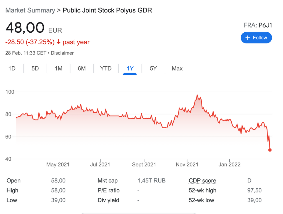
Task: Switch chart to 1M range
Action: (59, 69)
